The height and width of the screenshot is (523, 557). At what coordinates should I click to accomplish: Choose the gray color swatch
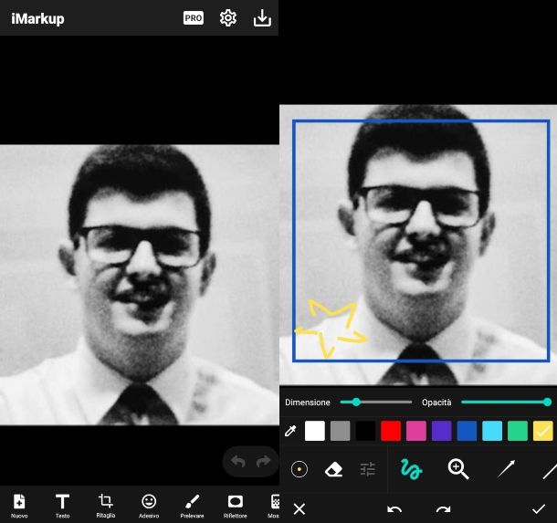click(x=340, y=431)
